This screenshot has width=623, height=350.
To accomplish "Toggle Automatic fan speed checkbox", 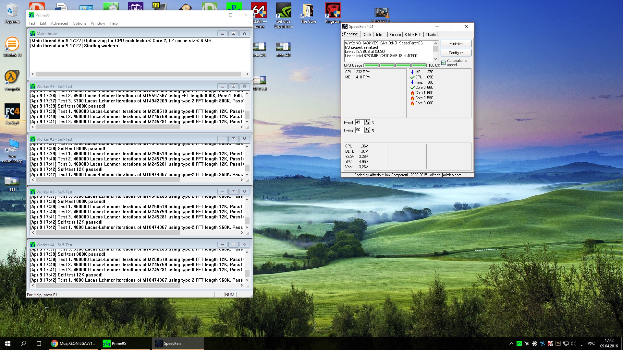I will 444,63.
